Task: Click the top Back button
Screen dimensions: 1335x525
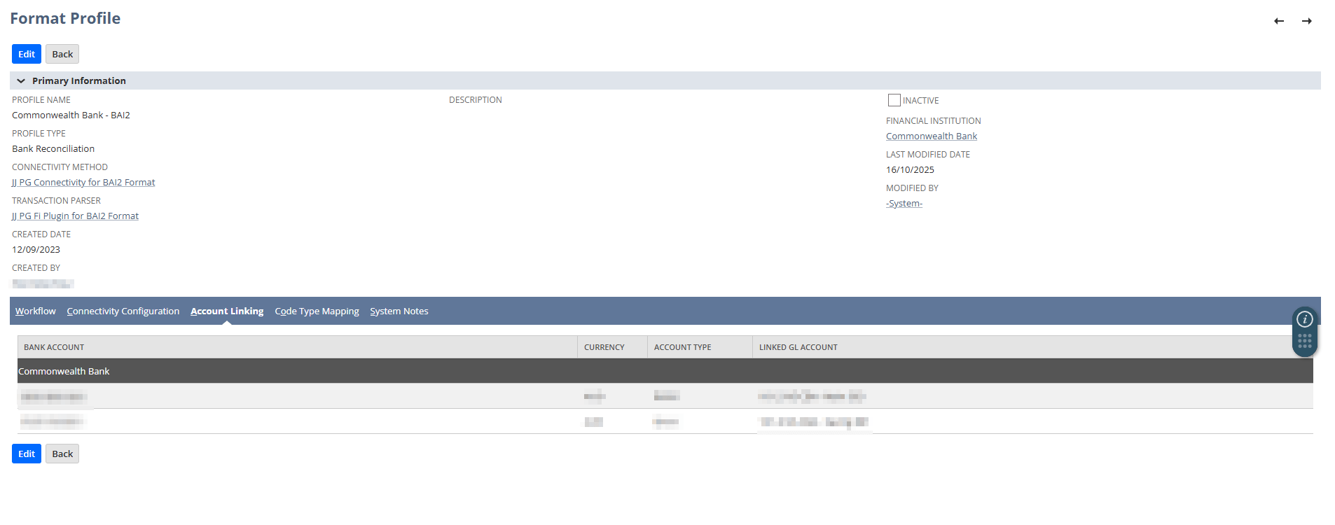Action: point(62,54)
